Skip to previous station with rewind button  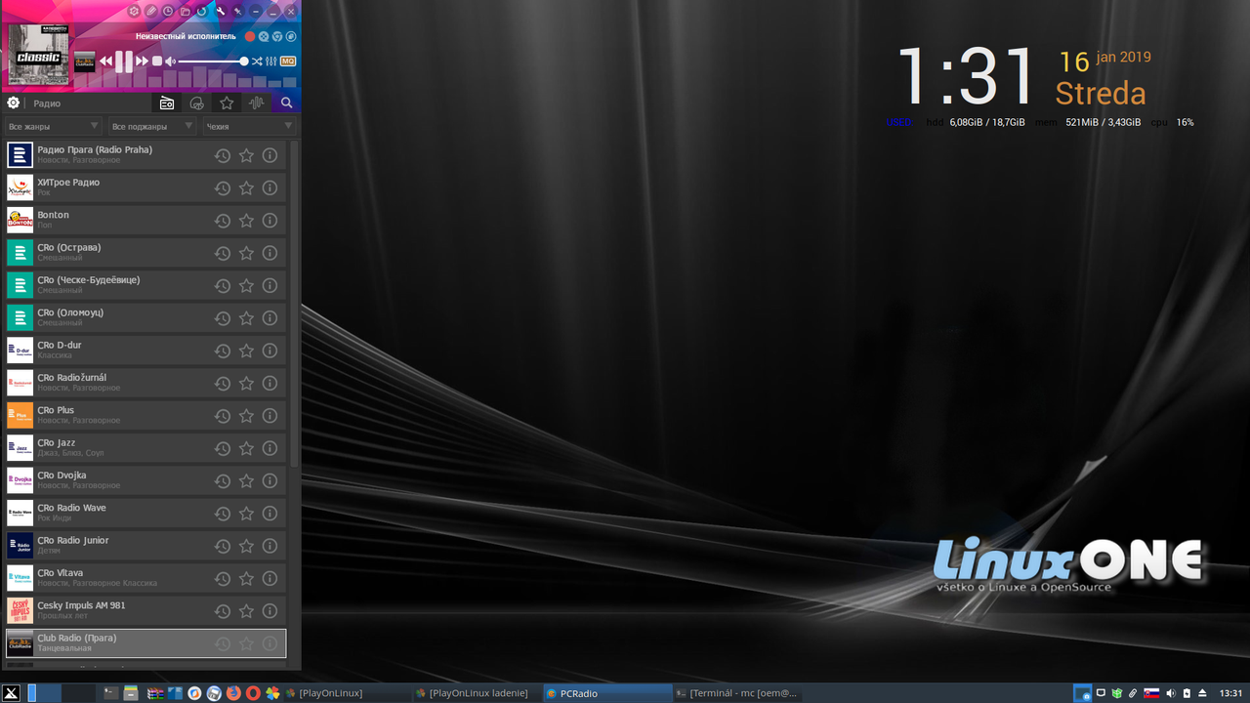point(106,62)
